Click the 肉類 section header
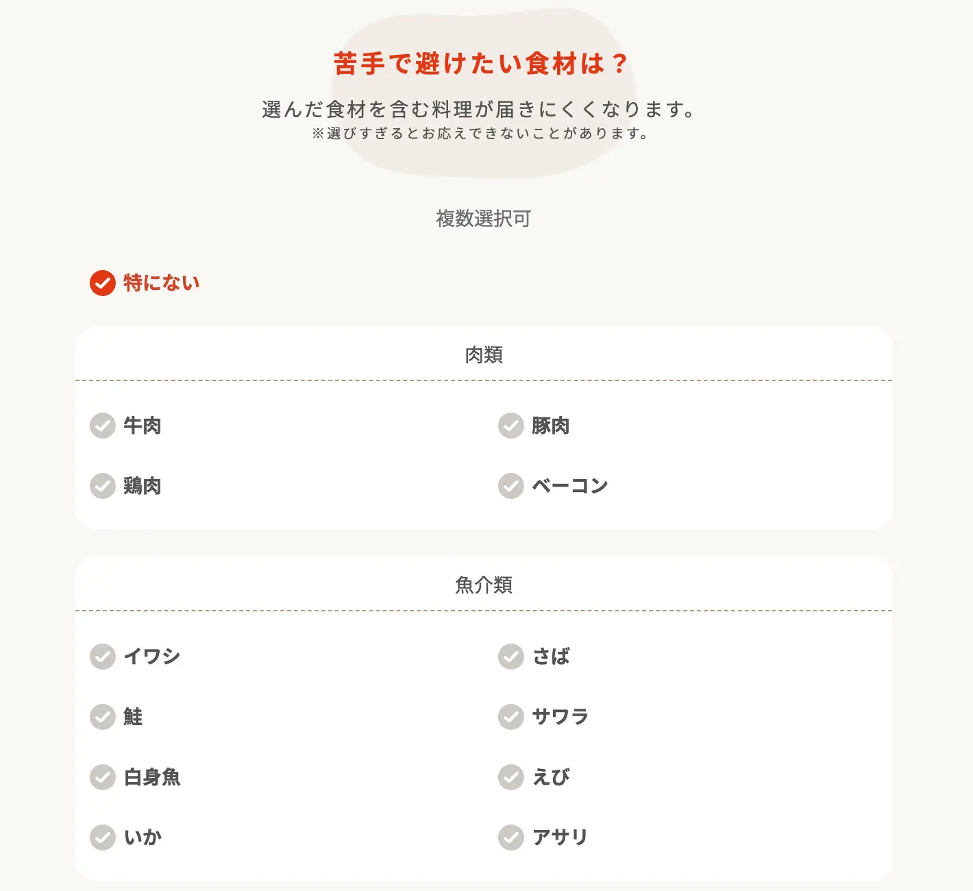The image size is (973, 891). click(x=484, y=355)
